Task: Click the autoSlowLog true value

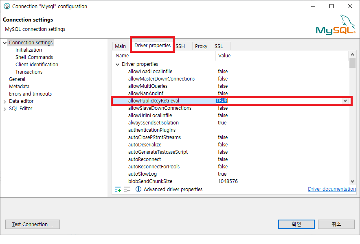Action: 222,174
